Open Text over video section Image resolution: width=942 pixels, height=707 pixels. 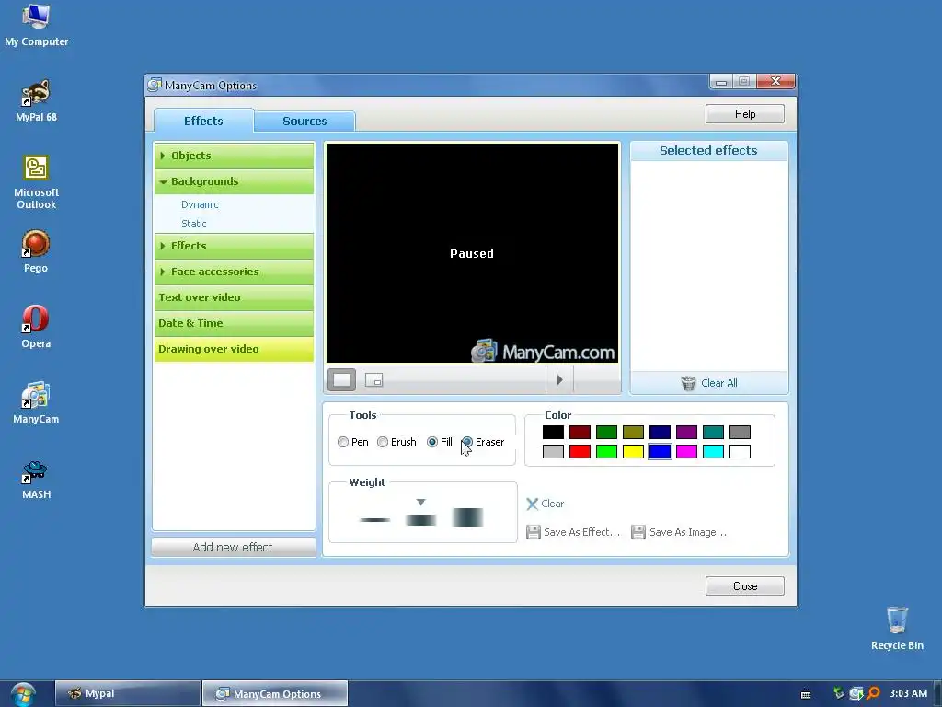point(235,297)
